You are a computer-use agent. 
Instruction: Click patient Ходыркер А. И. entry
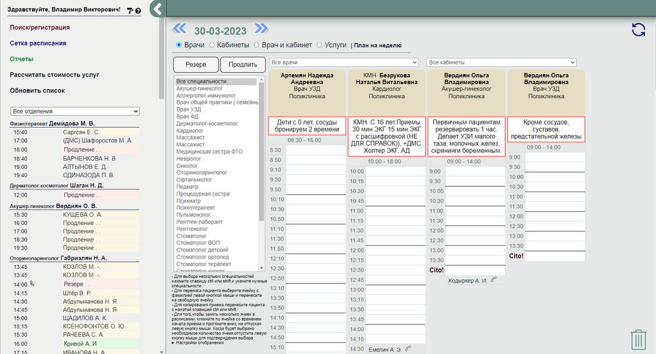tap(467, 281)
